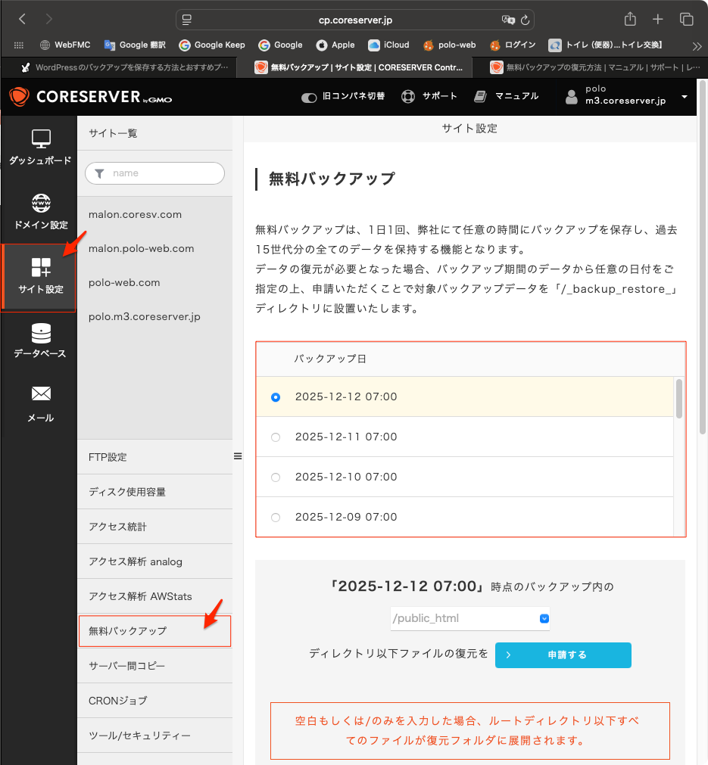Open the 無料バックアップ sidebar menu item

click(x=154, y=631)
